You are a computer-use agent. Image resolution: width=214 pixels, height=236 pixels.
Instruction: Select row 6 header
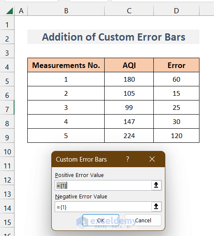(7, 93)
